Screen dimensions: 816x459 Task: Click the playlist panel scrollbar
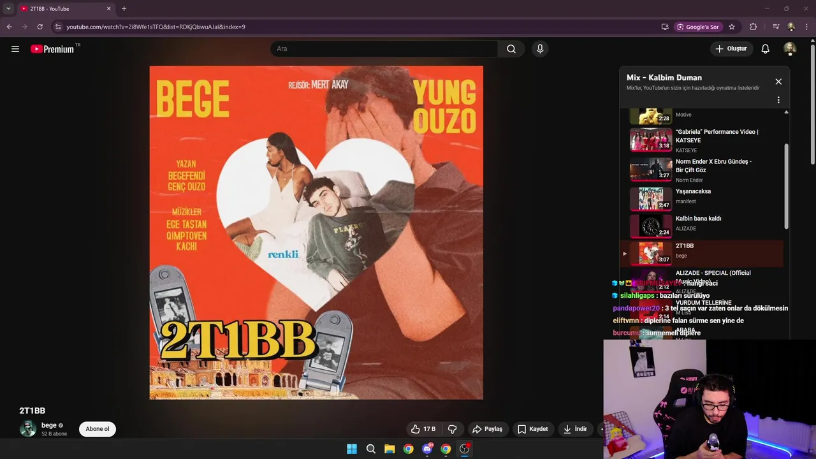pos(786,186)
